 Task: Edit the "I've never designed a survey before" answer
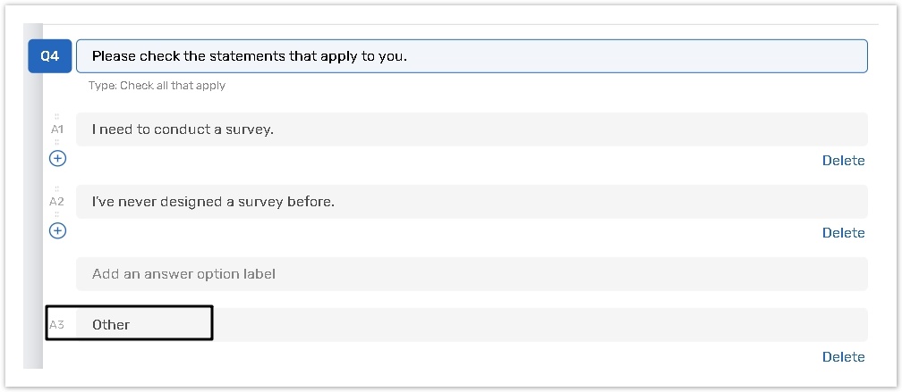tap(472, 202)
